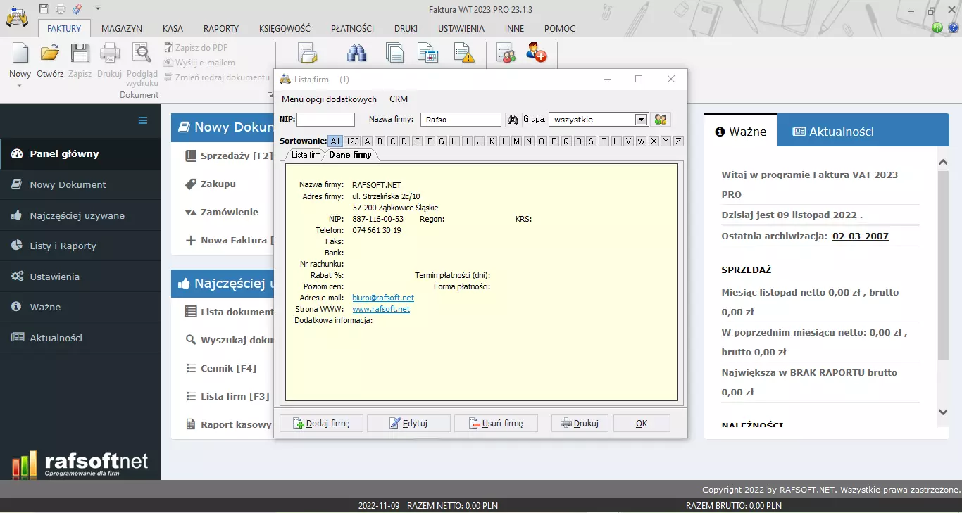962x513 pixels.
Task: Click the hamburger menu icon in sidebar
Action: (143, 120)
